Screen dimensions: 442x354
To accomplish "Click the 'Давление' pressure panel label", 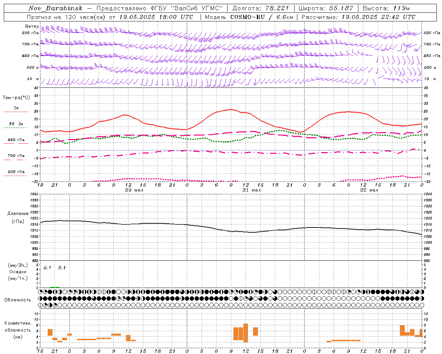I will click(18, 214).
